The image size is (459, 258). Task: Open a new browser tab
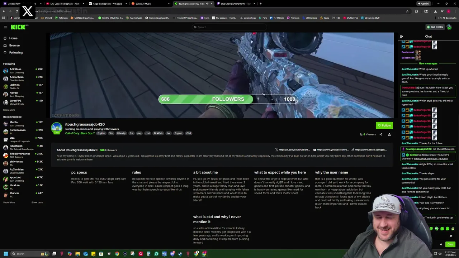point(261,4)
